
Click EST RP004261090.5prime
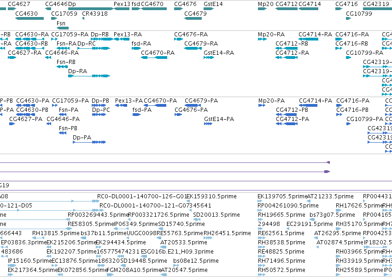coord(288,206)
